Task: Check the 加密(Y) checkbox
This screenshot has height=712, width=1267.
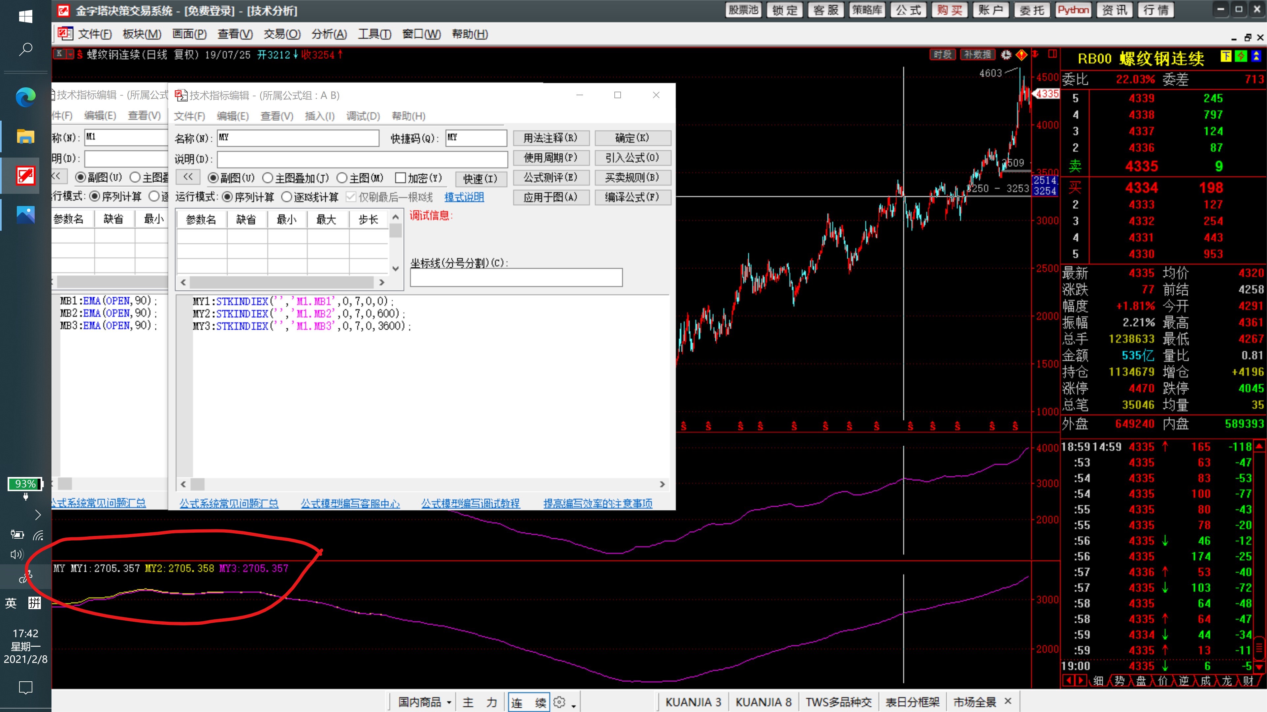Action: [x=400, y=178]
